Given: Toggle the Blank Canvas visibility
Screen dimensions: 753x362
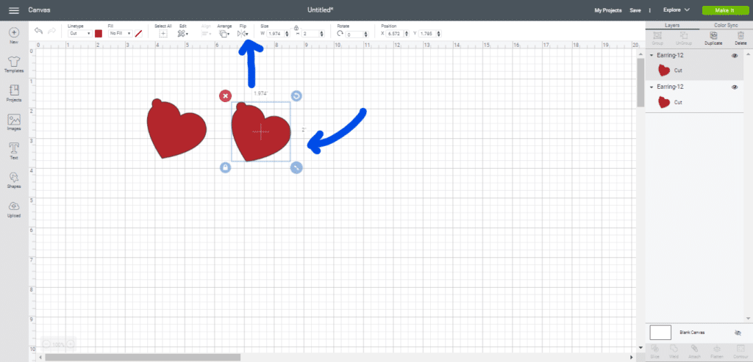Looking at the screenshot, I should tap(737, 333).
